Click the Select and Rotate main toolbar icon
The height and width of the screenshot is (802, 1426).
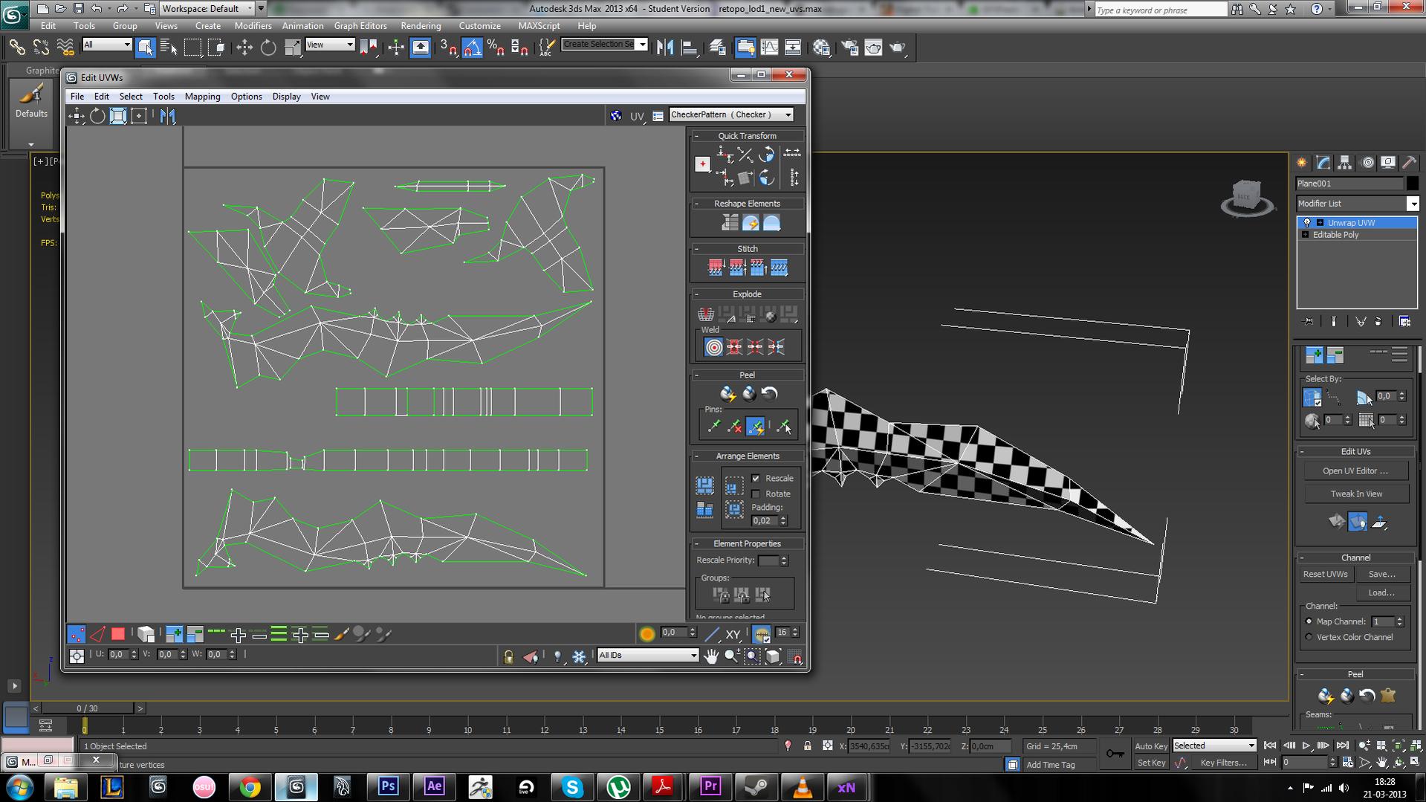(x=268, y=48)
